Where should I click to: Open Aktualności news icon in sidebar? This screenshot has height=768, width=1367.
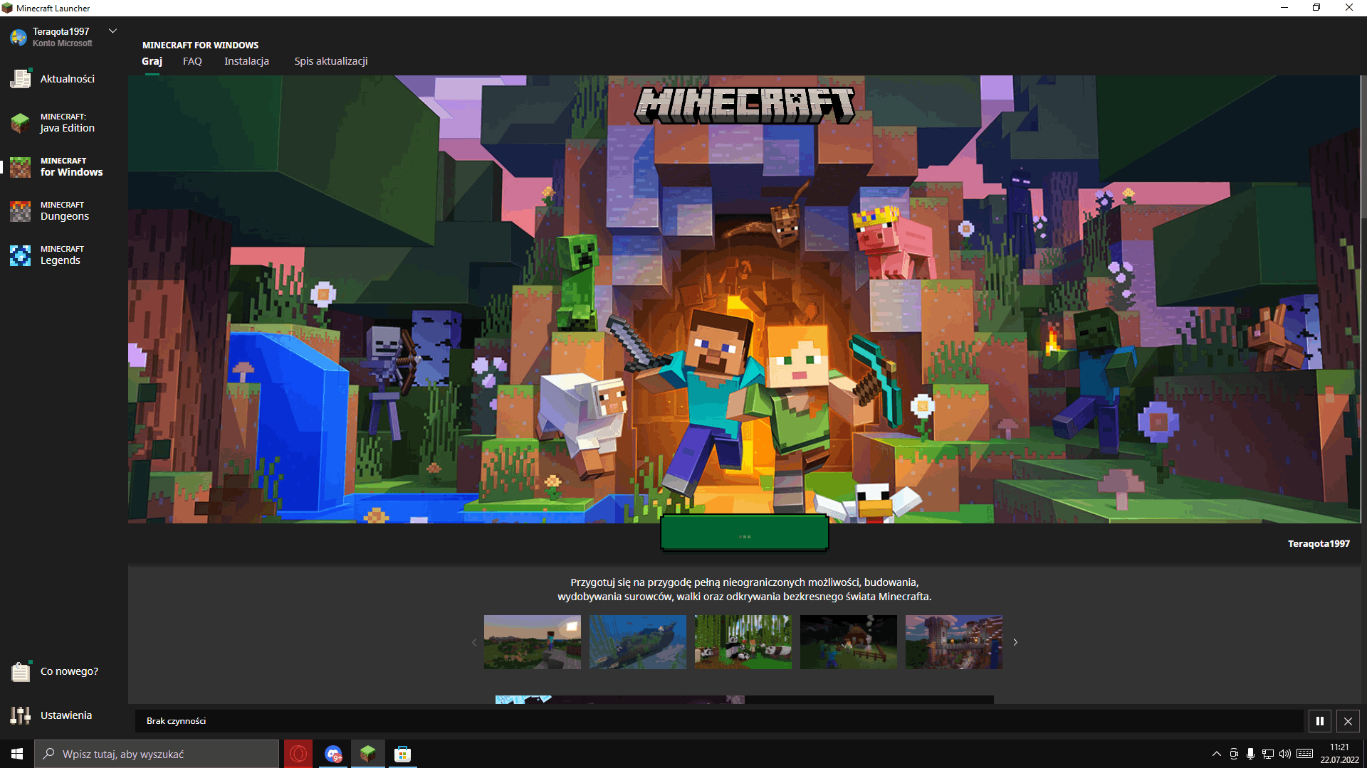click(x=20, y=79)
